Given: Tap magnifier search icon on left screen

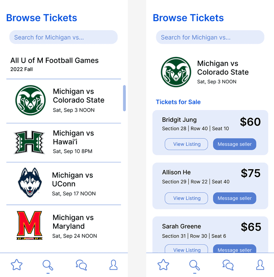Looking at the screenshot, I should tap(48, 265).
